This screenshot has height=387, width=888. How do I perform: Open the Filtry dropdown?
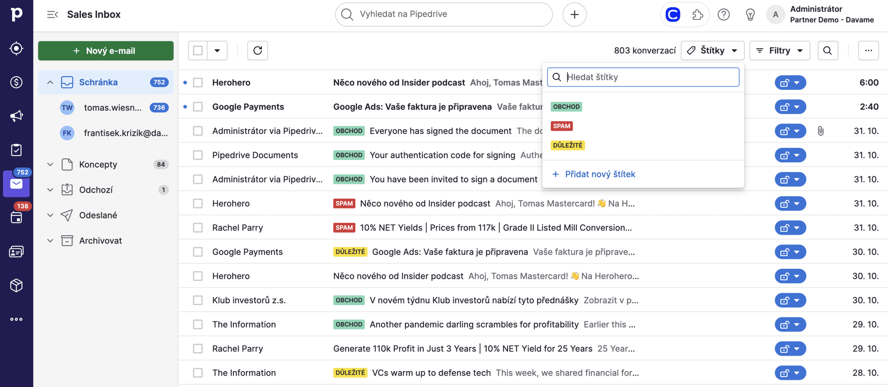(779, 51)
